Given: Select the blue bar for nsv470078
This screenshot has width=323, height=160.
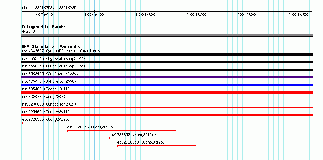Looking at the screenshot, I should click(167, 85).
